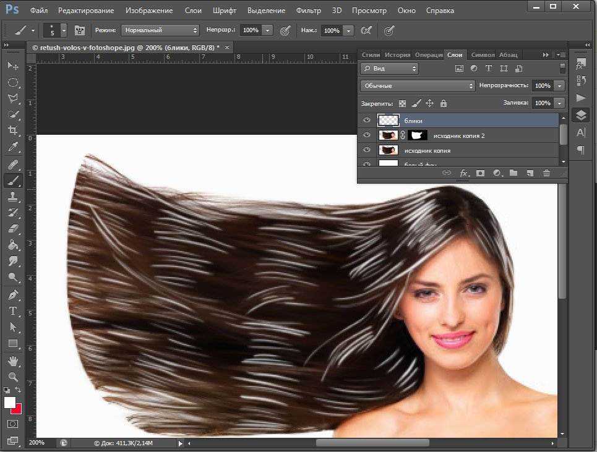Select the Clone Stamp tool

click(12, 197)
